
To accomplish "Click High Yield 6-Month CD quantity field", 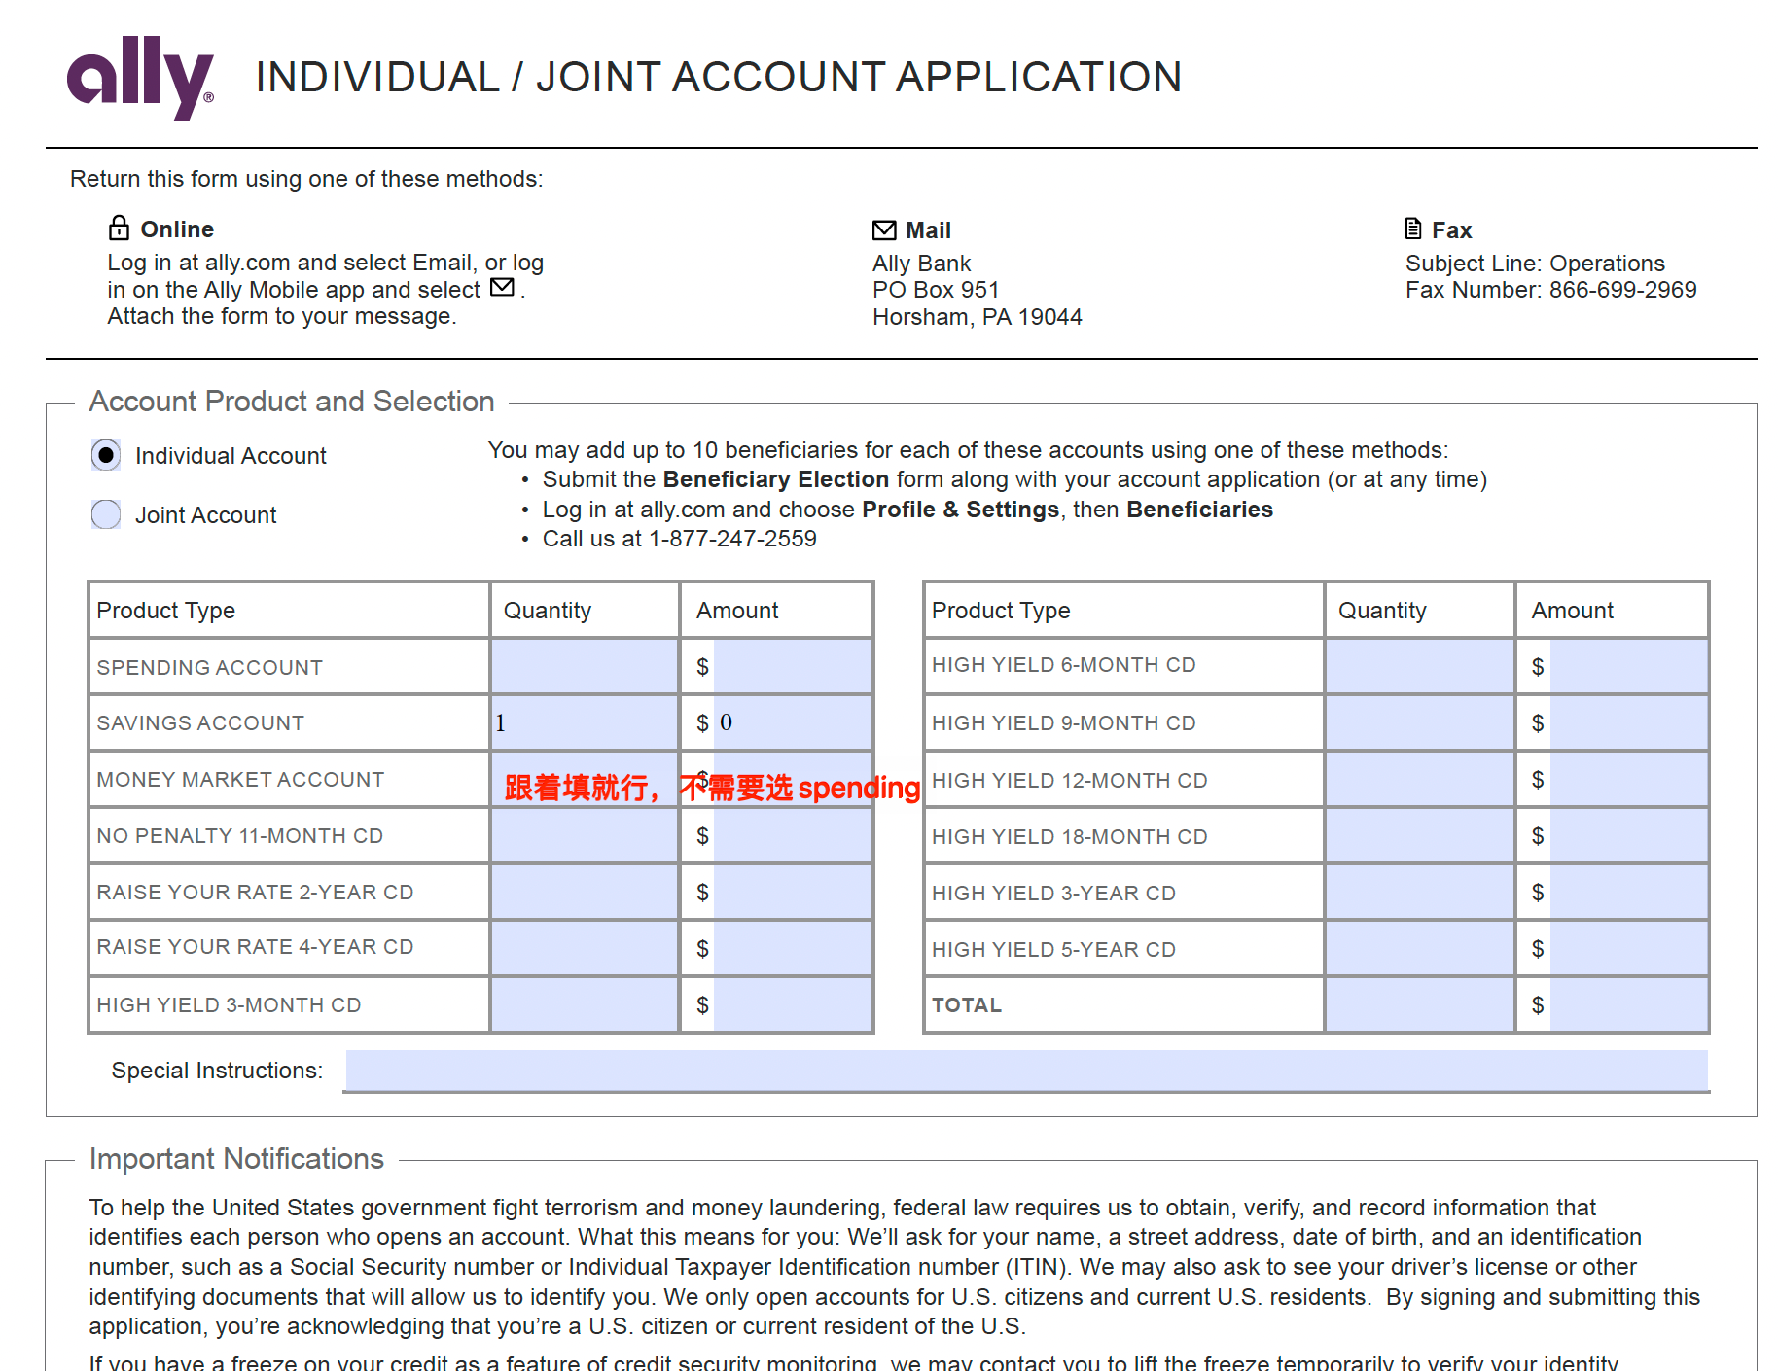I will 1418,667.
